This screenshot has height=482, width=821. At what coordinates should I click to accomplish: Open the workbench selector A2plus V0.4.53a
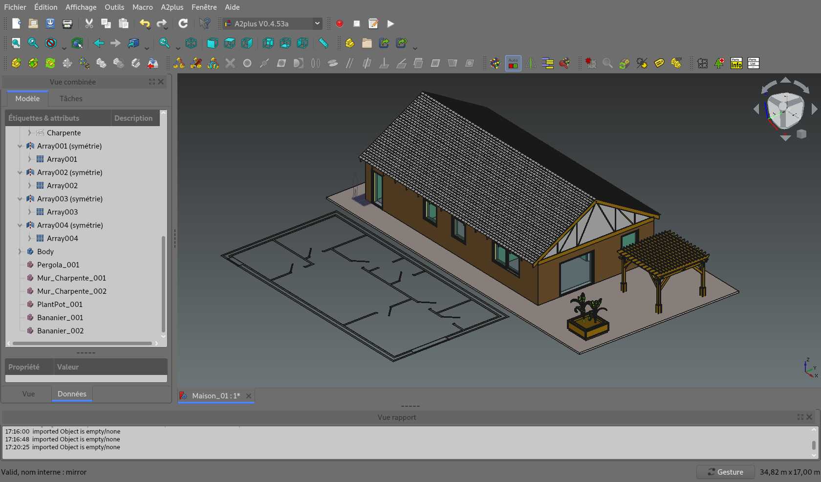(272, 23)
